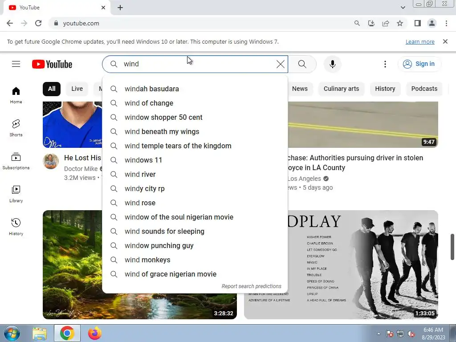
Task: Bookmark this page with star
Action: [x=400, y=23]
